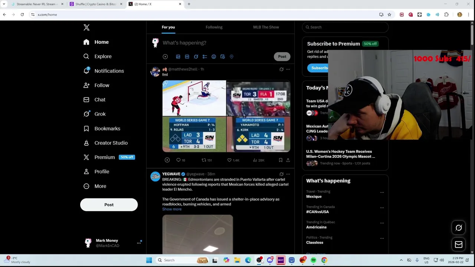Switch to the Shuffle Crypto Casino tab
The image size is (475, 267).
(96, 4)
